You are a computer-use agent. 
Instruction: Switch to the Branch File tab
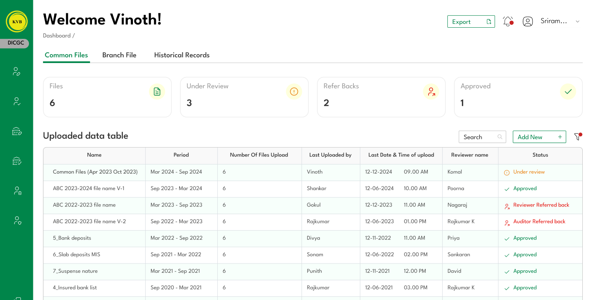click(119, 55)
